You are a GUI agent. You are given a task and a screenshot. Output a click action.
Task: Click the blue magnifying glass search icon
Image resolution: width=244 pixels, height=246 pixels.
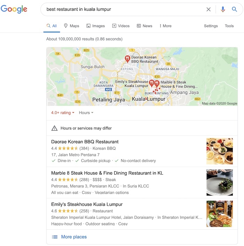[234, 9]
